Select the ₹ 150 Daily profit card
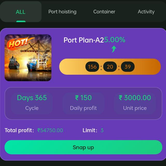 point(83,103)
